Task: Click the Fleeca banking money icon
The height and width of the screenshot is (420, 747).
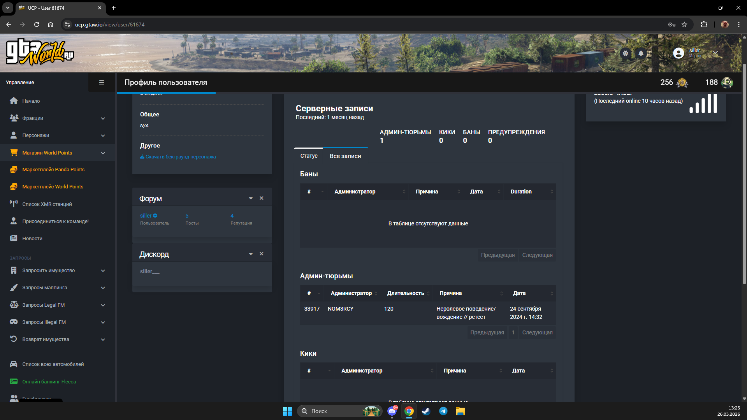Action: 14,381
